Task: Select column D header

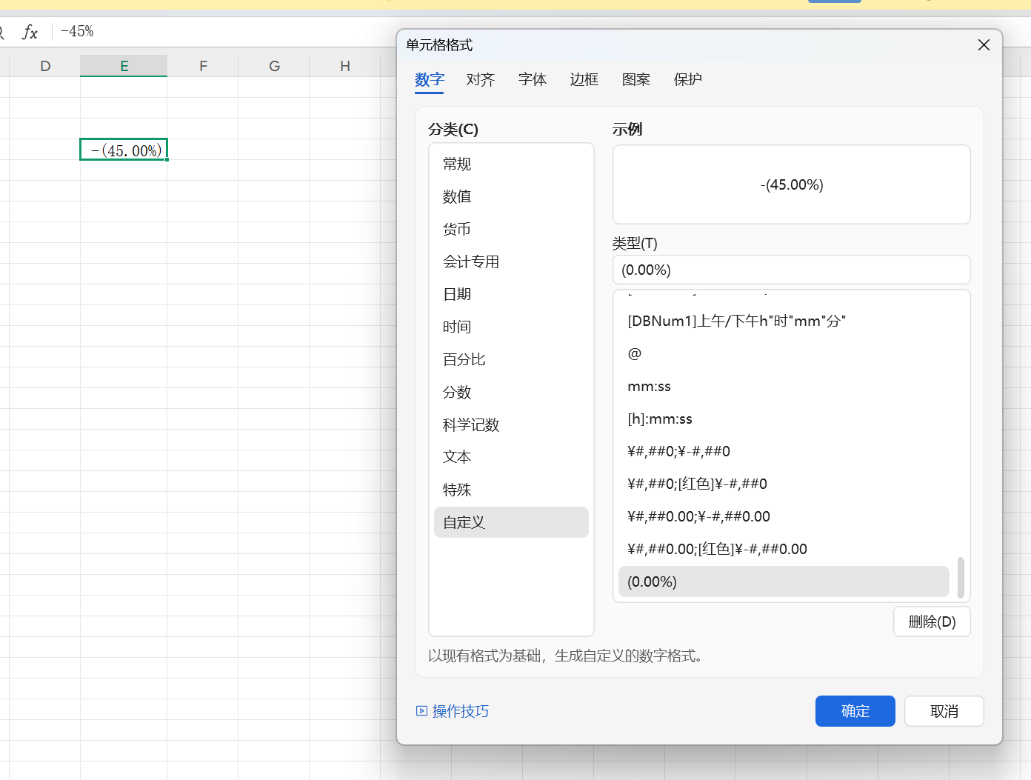Action: [45, 66]
